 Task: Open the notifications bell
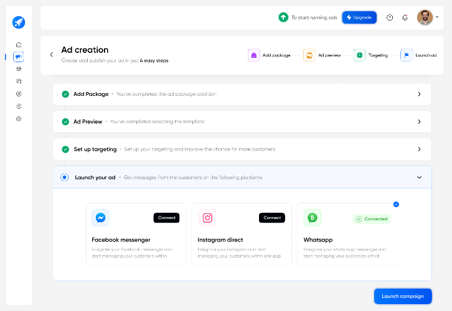tap(405, 17)
